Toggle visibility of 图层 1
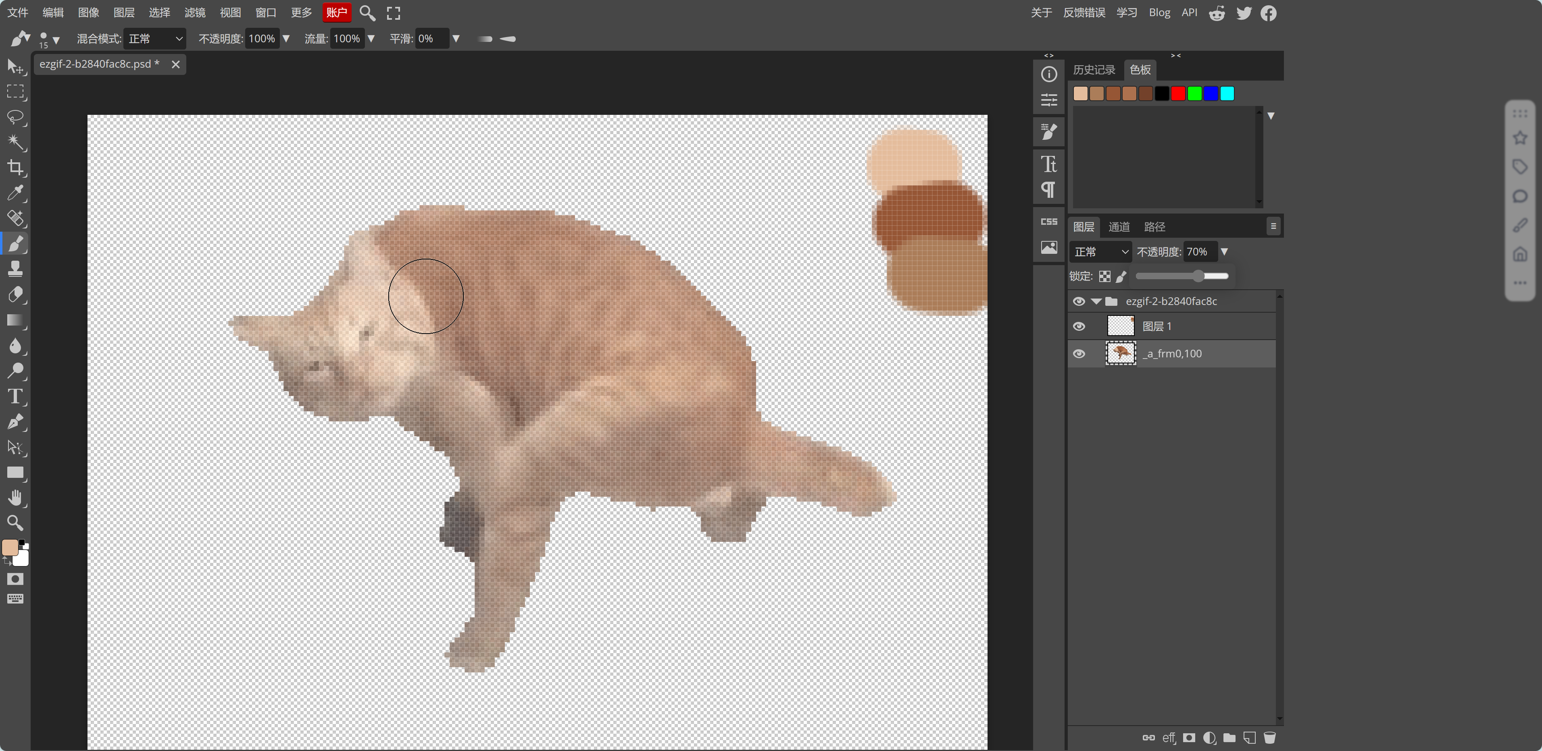 point(1079,326)
